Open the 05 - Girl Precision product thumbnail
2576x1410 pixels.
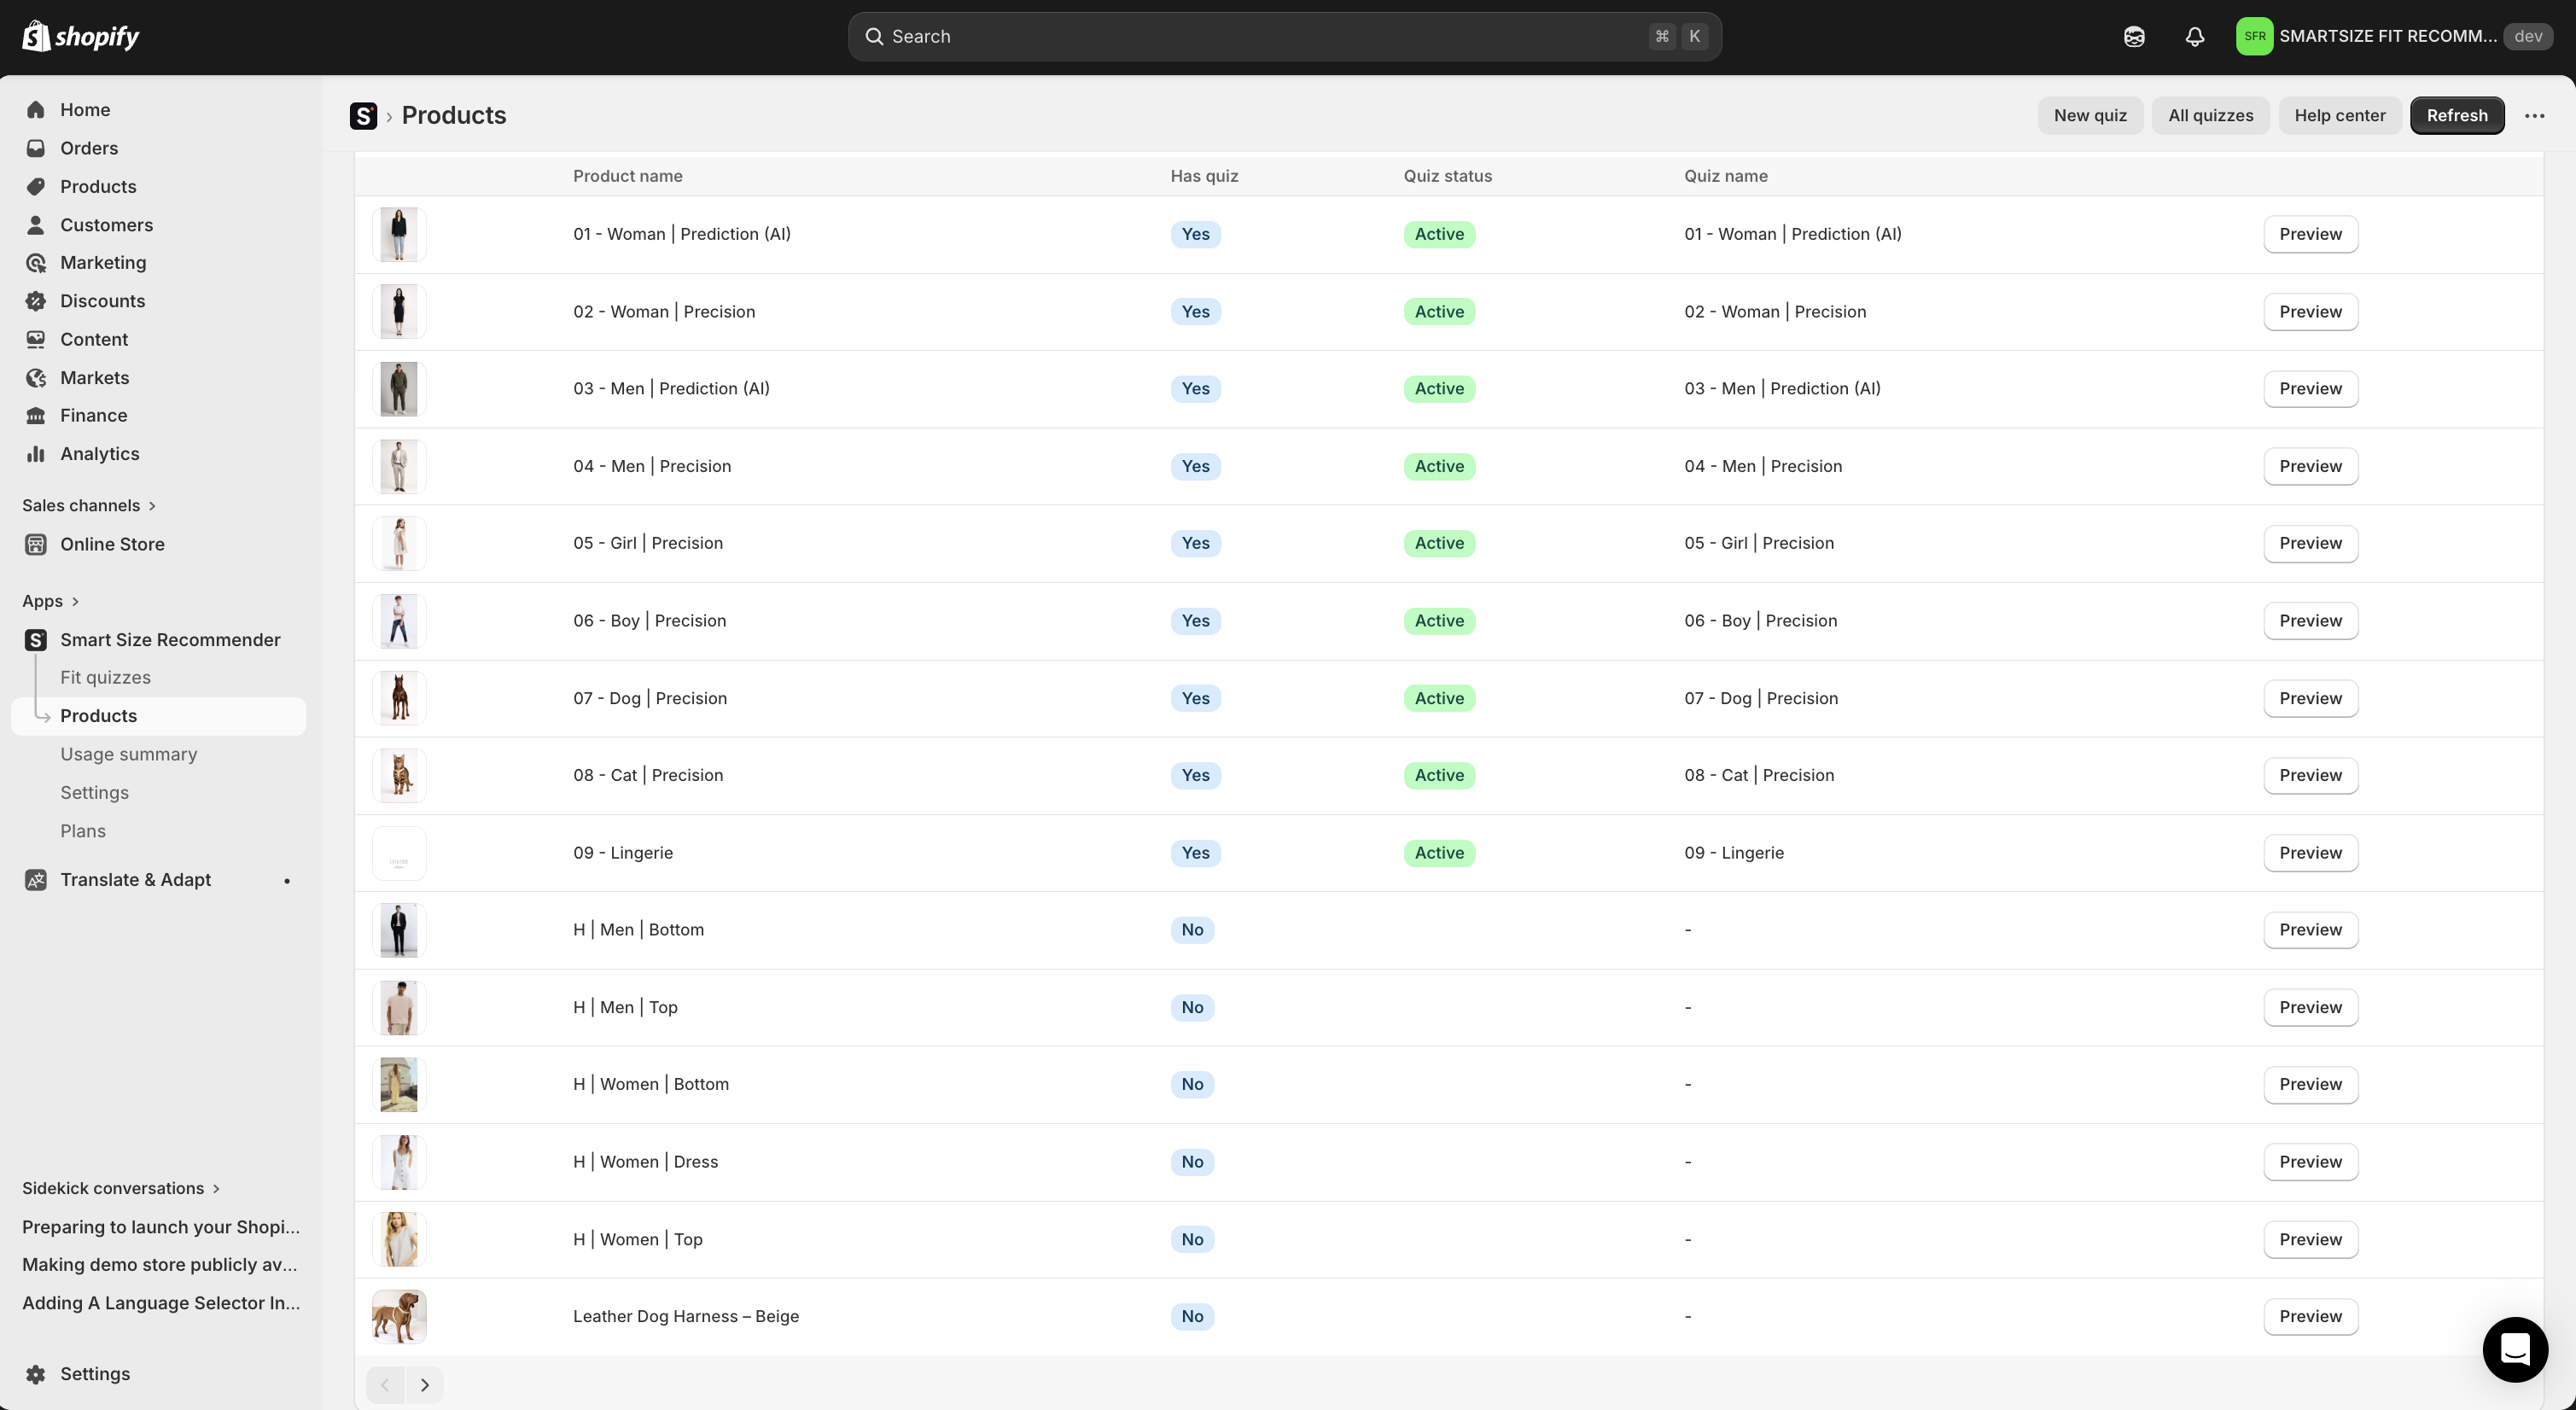point(399,543)
